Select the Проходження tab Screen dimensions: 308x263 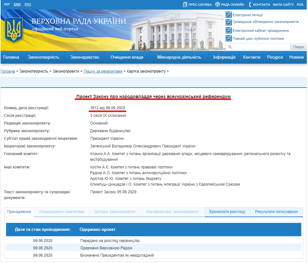click(19, 212)
